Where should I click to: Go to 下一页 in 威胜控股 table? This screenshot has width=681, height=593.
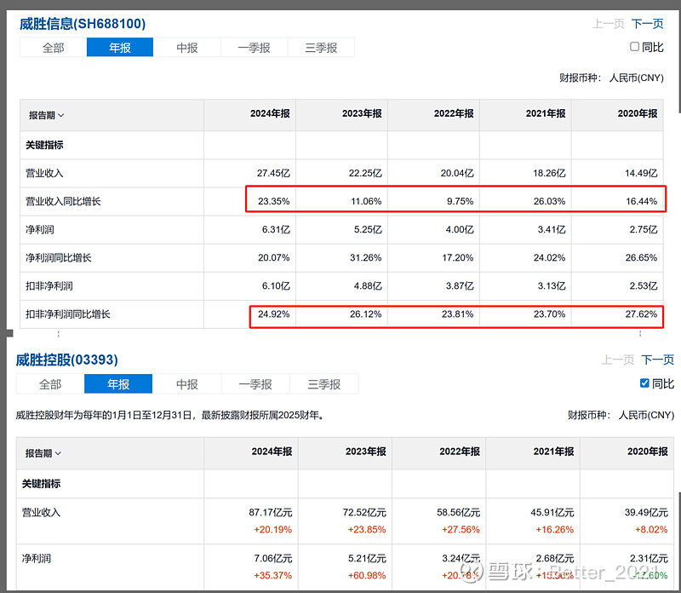pyautogui.click(x=657, y=360)
